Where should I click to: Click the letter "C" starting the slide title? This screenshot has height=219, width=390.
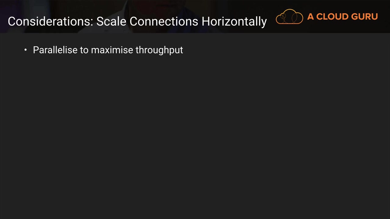pyautogui.click(x=12, y=21)
